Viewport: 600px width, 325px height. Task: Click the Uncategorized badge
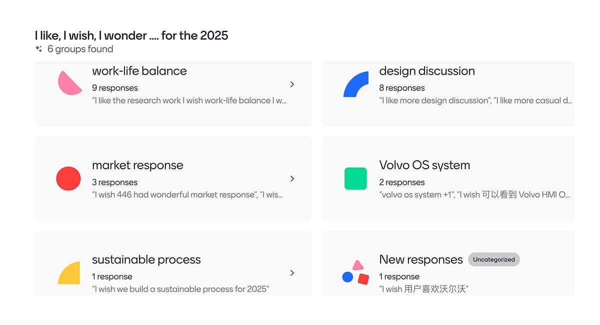point(493,260)
